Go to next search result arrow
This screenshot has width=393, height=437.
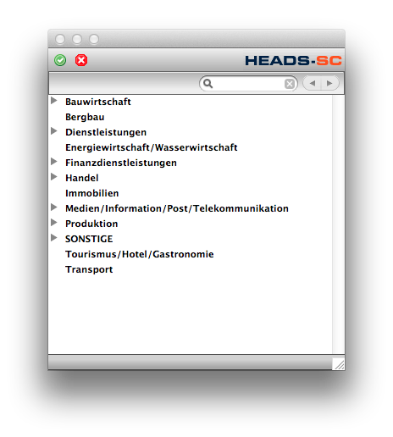329,83
